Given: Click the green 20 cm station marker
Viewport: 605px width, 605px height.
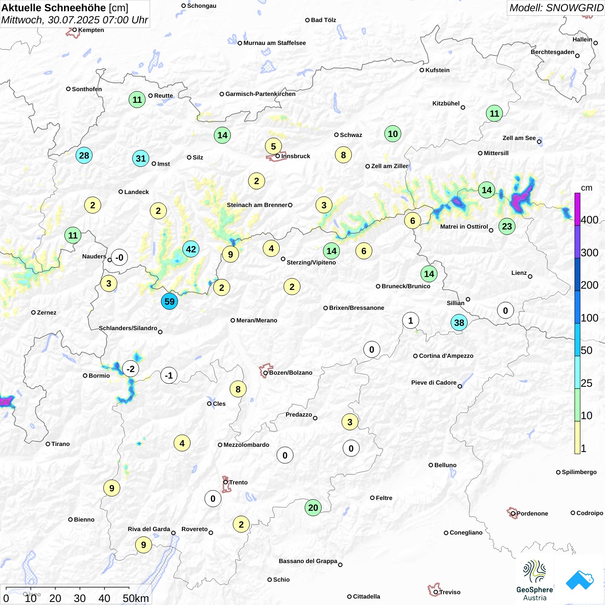Looking at the screenshot, I should pyautogui.click(x=313, y=507).
